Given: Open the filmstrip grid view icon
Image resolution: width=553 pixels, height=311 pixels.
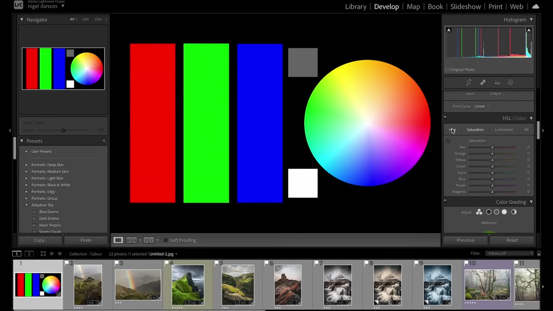Looking at the screenshot, I should pos(43,253).
